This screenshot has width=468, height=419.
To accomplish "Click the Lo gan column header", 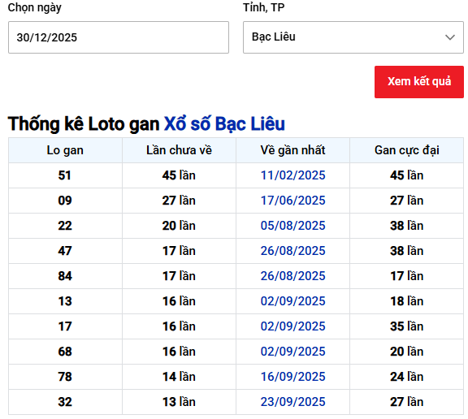I will click(x=65, y=150).
